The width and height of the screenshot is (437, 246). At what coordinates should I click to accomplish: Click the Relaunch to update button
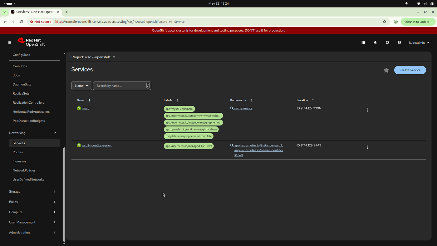tap(418, 22)
